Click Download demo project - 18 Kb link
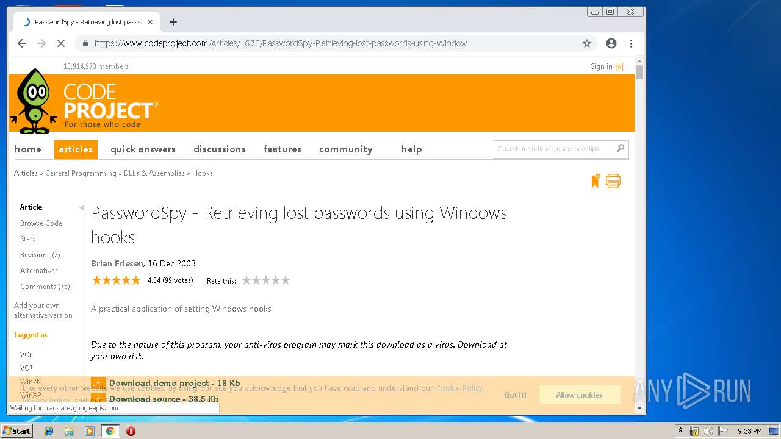This screenshot has width=781, height=439. (175, 384)
